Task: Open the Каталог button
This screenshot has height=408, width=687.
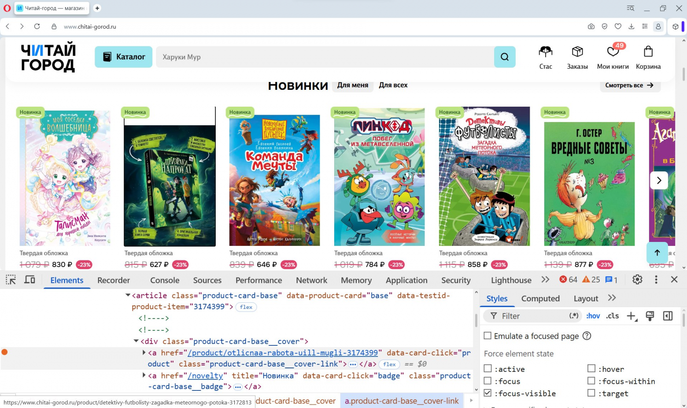Action: coord(124,57)
